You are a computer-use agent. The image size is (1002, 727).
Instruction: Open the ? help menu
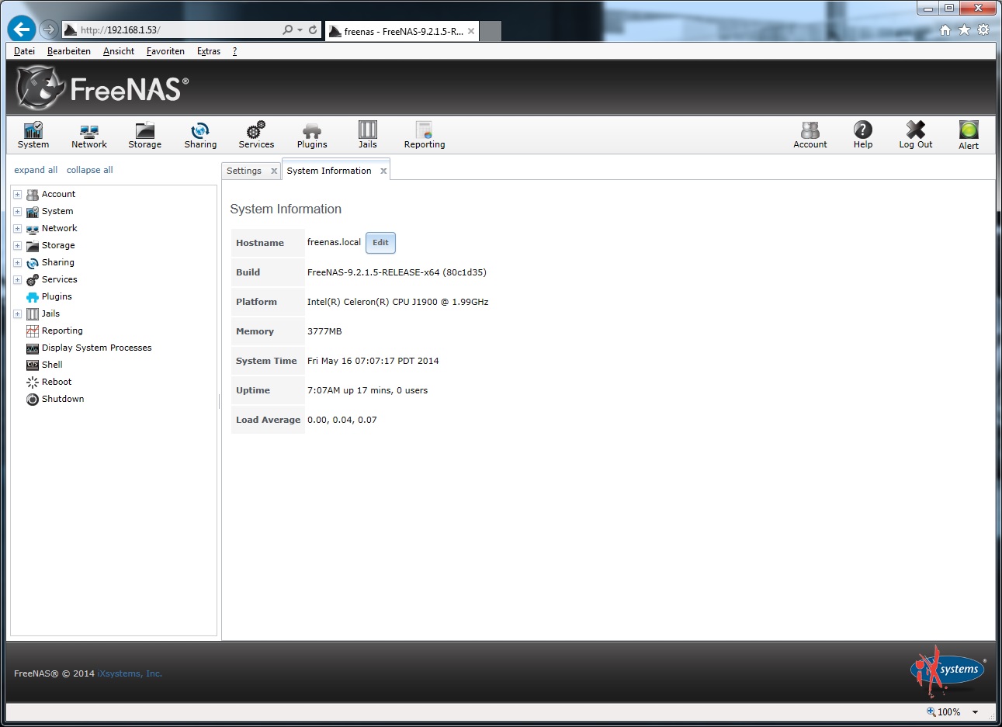coord(234,51)
